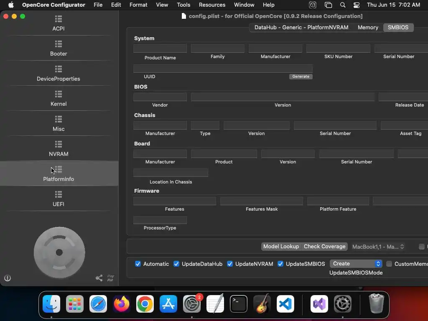
Task: Open the UpdateSMBIOSMode Create dropdown
Action: pyautogui.click(x=356, y=264)
